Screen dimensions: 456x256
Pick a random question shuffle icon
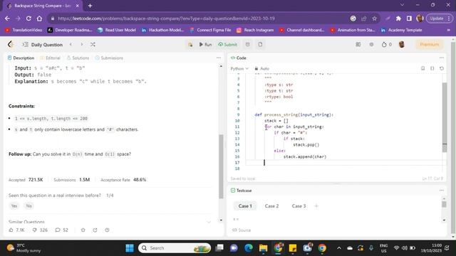point(93,44)
